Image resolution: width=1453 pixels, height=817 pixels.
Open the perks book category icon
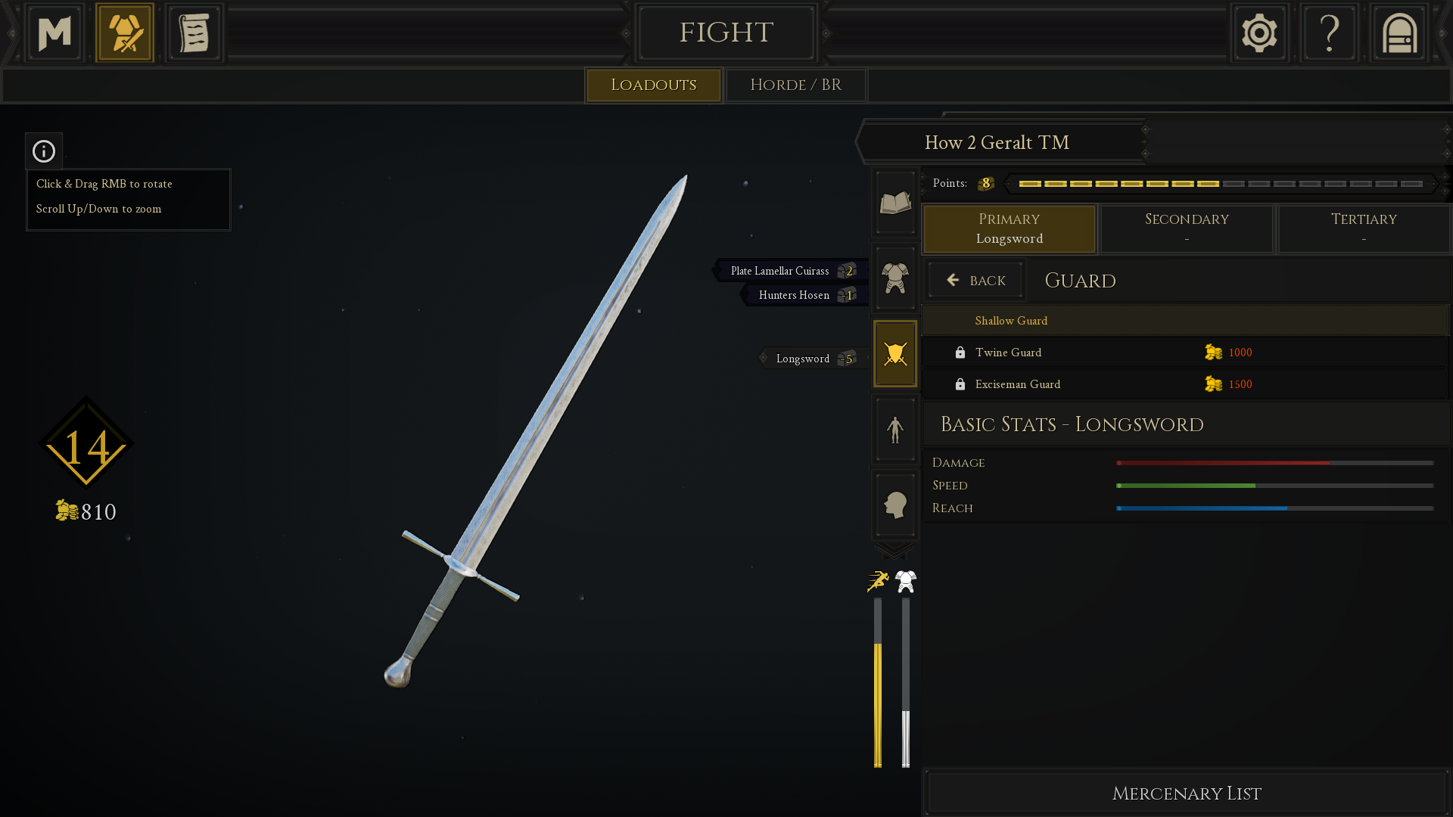895,203
